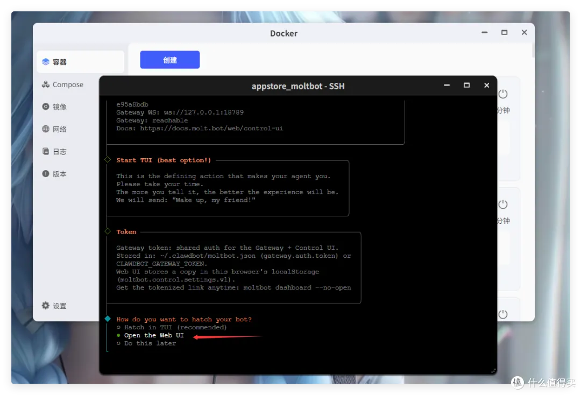The image size is (581, 395).
Task: Select the 'Hatch in TUI (recommended)' option
Action: pos(172,327)
